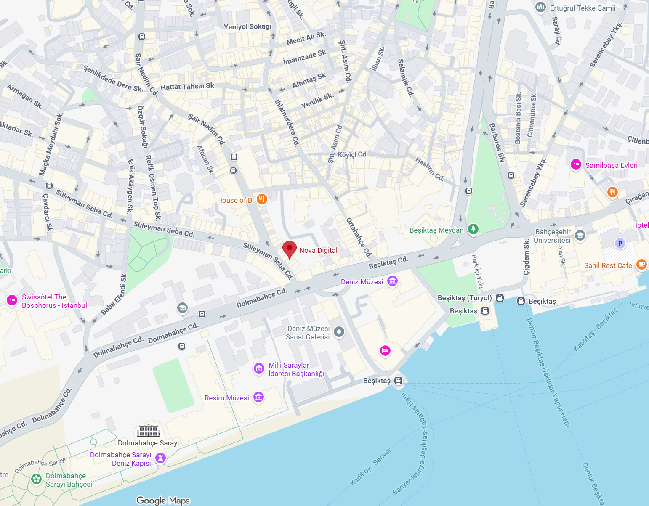Click the Ertuğrul Tekke Camii mosque icon
The width and height of the screenshot is (649, 506).
pos(540,7)
